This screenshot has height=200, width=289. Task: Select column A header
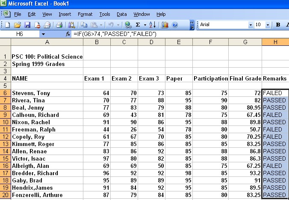(x=47, y=42)
